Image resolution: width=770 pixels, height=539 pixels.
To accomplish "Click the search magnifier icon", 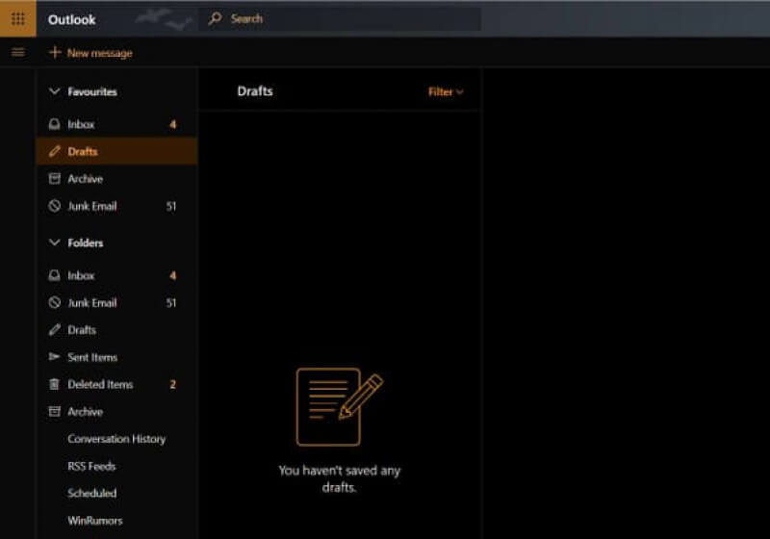I will 216,18.
